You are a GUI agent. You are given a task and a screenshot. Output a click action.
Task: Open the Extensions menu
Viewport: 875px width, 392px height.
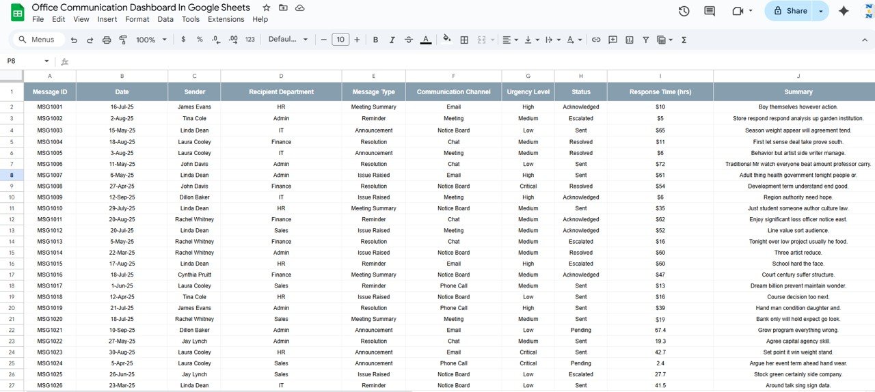coord(226,19)
